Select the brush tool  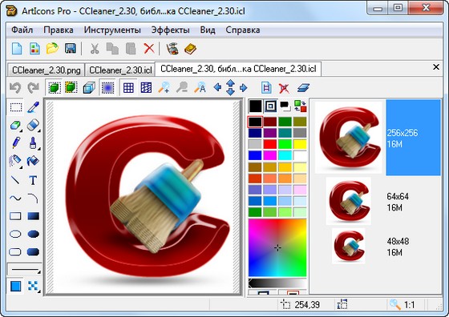[33, 143]
